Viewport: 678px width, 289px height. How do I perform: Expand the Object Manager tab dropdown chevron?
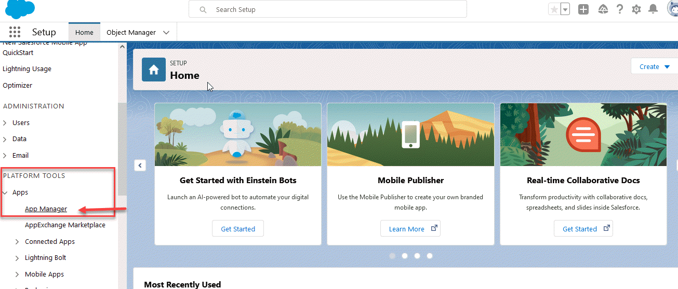(166, 32)
